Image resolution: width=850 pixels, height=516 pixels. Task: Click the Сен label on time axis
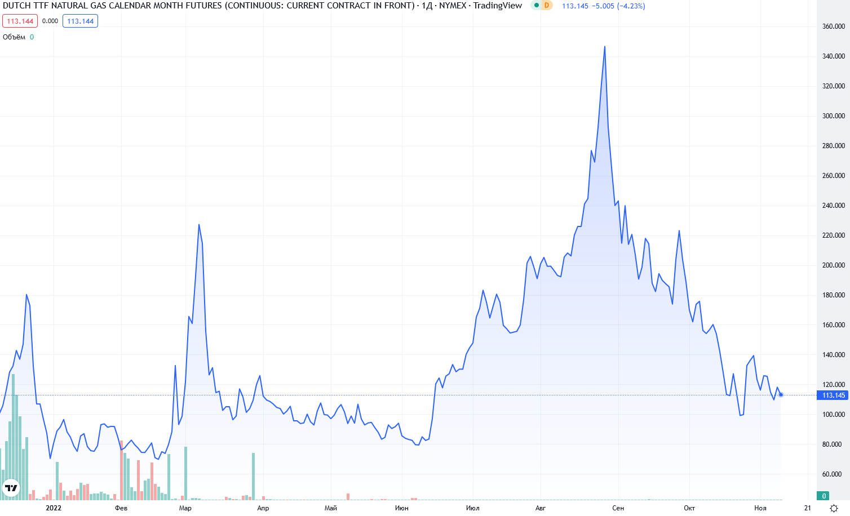coord(618,508)
